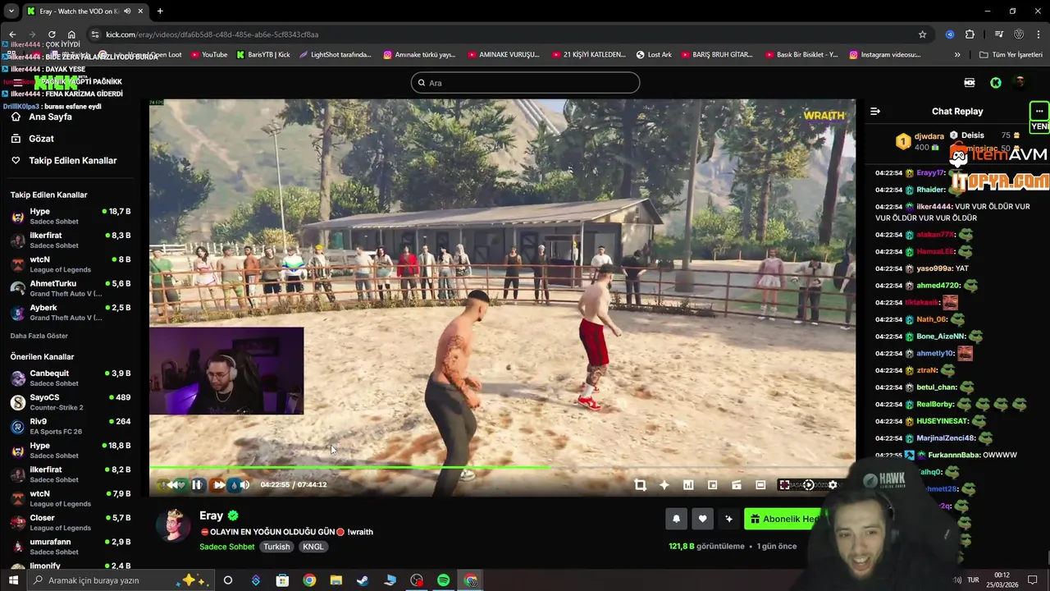Click the icon left of the green Kick icon in the header

970,83
